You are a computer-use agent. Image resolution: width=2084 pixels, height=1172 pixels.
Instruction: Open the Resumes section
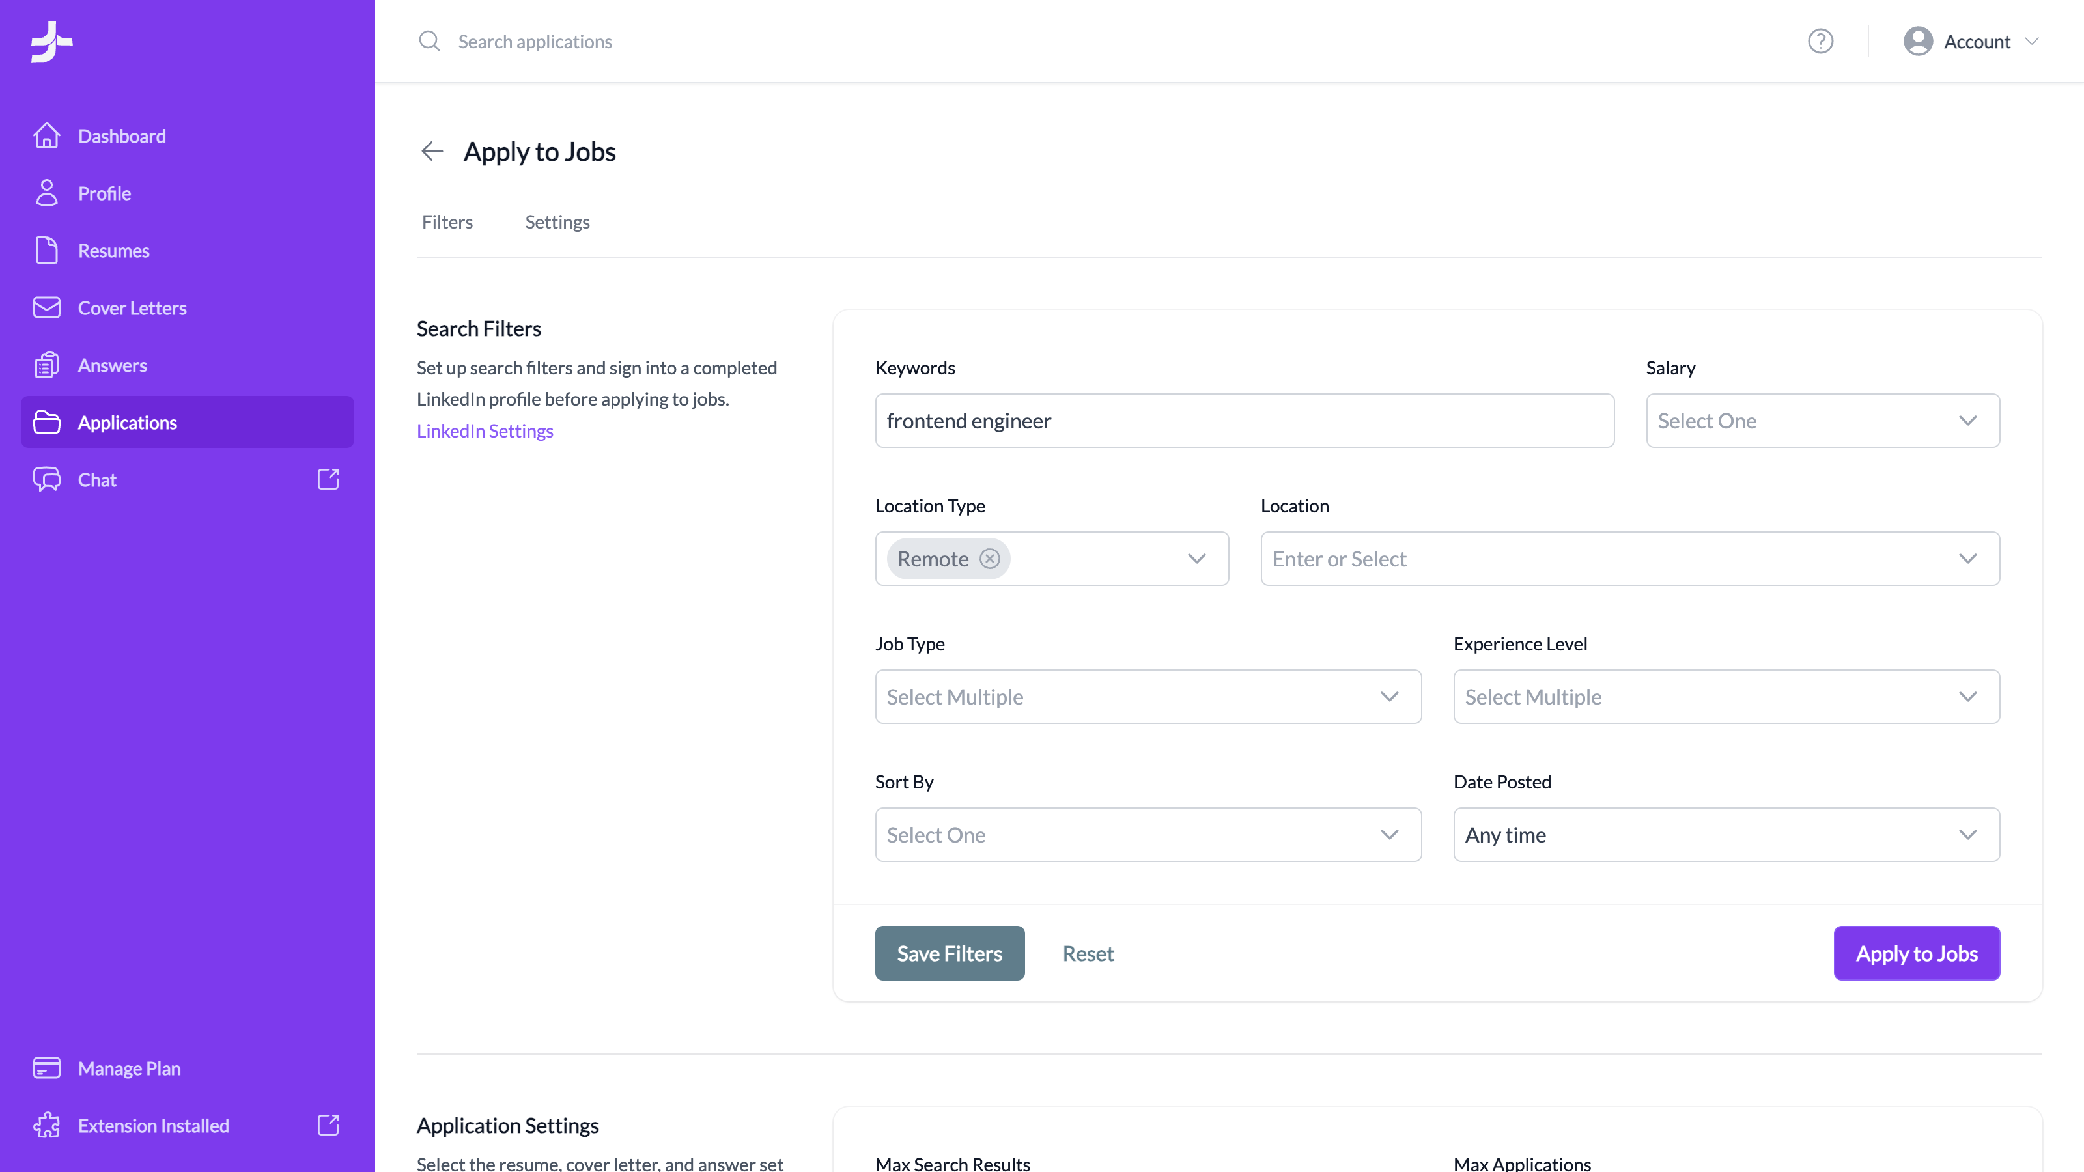(x=188, y=251)
